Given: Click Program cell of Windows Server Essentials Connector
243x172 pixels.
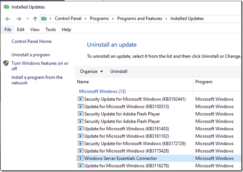Looking at the screenshot, I should 214,158.
